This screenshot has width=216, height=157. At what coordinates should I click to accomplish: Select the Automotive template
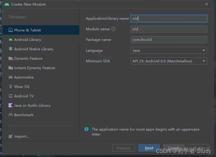[41, 77]
